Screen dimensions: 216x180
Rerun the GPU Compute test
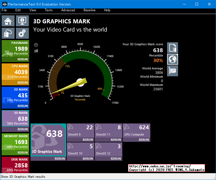point(144,140)
